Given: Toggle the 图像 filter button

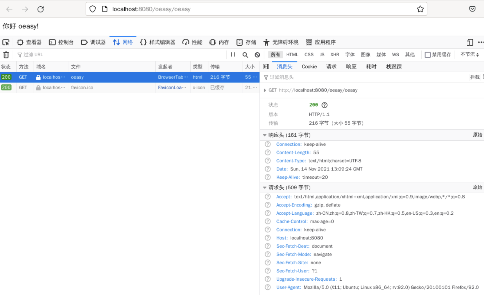Looking at the screenshot, I should pyautogui.click(x=366, y=55).
